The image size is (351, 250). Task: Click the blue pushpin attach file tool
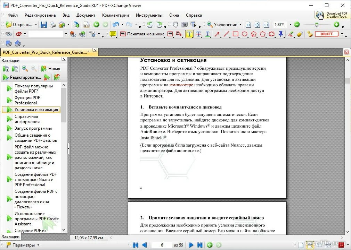pos(281,34)
